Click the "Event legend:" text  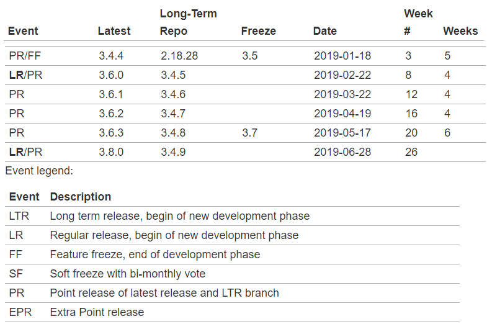(38, 170)
